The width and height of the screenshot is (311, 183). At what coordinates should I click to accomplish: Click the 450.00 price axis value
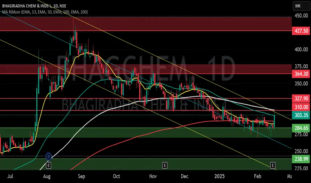point(301,16)
